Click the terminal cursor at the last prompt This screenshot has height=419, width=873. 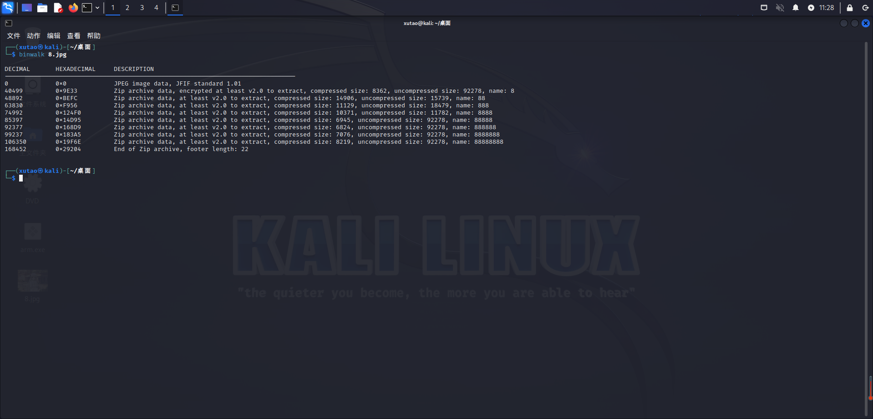tap(21, 178)
